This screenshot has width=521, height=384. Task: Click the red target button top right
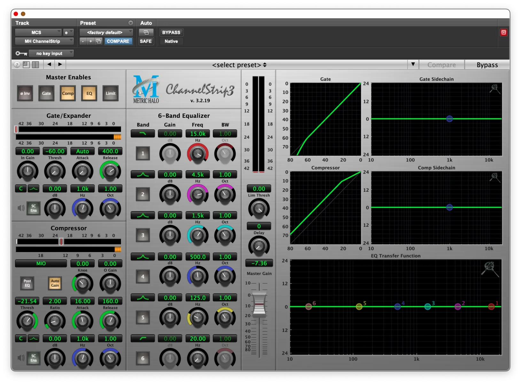pos(503,32)
